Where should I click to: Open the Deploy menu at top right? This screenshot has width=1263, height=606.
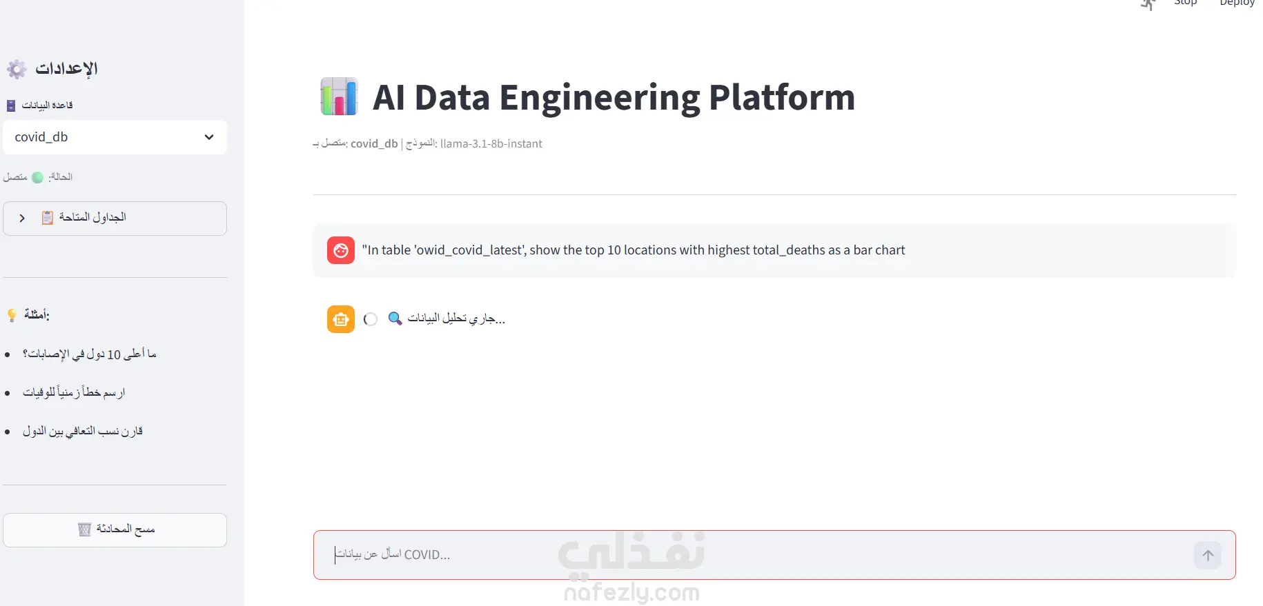(1237, 3)
